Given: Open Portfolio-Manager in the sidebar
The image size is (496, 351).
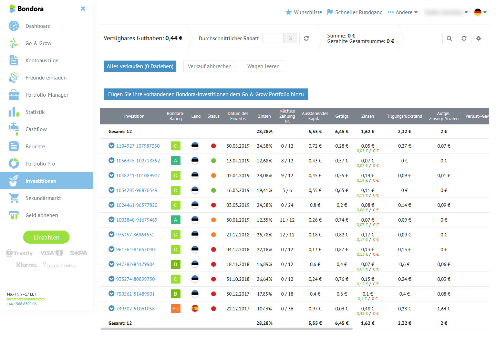Looking at the screenshot, I should point(47,95).
